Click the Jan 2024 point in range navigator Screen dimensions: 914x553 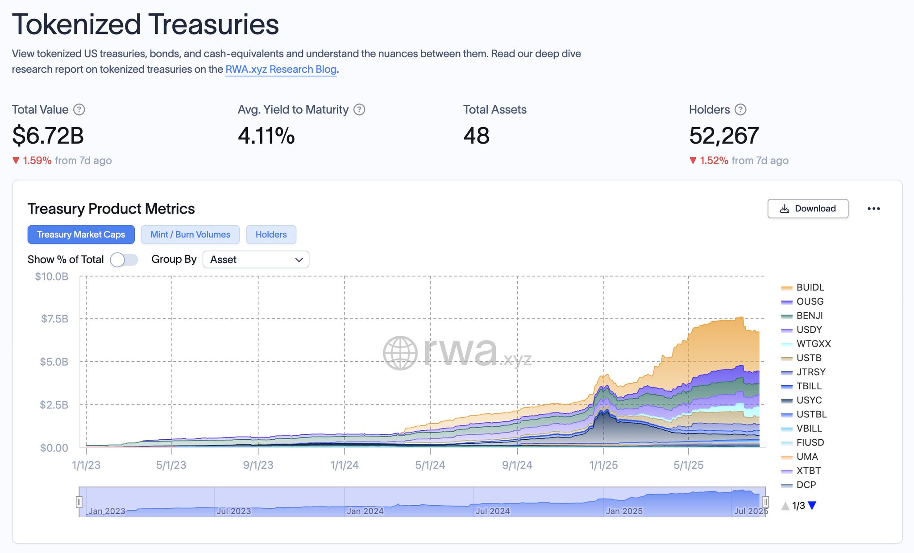coord(365,511)
